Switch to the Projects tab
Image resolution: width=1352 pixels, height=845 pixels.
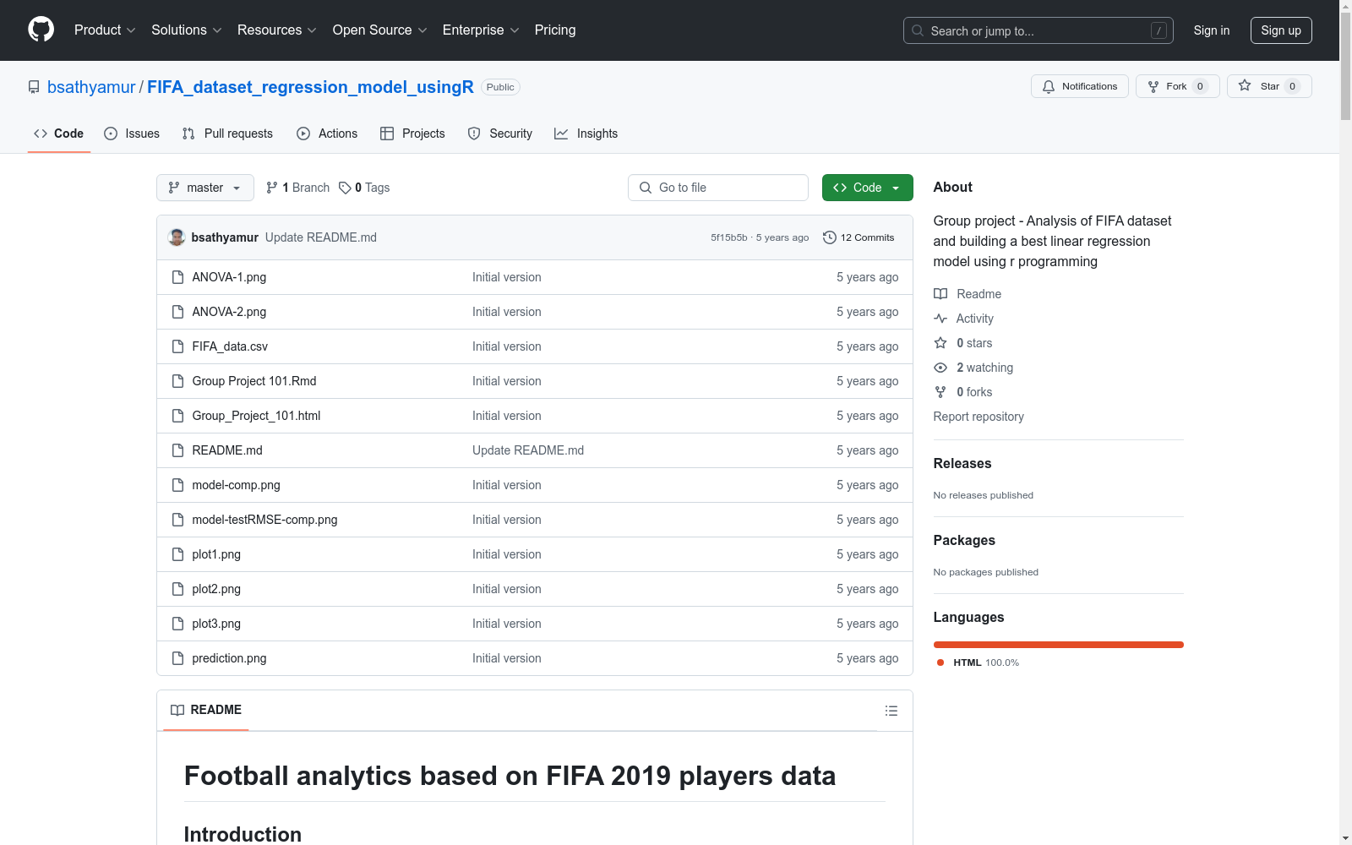pos(412,134)
